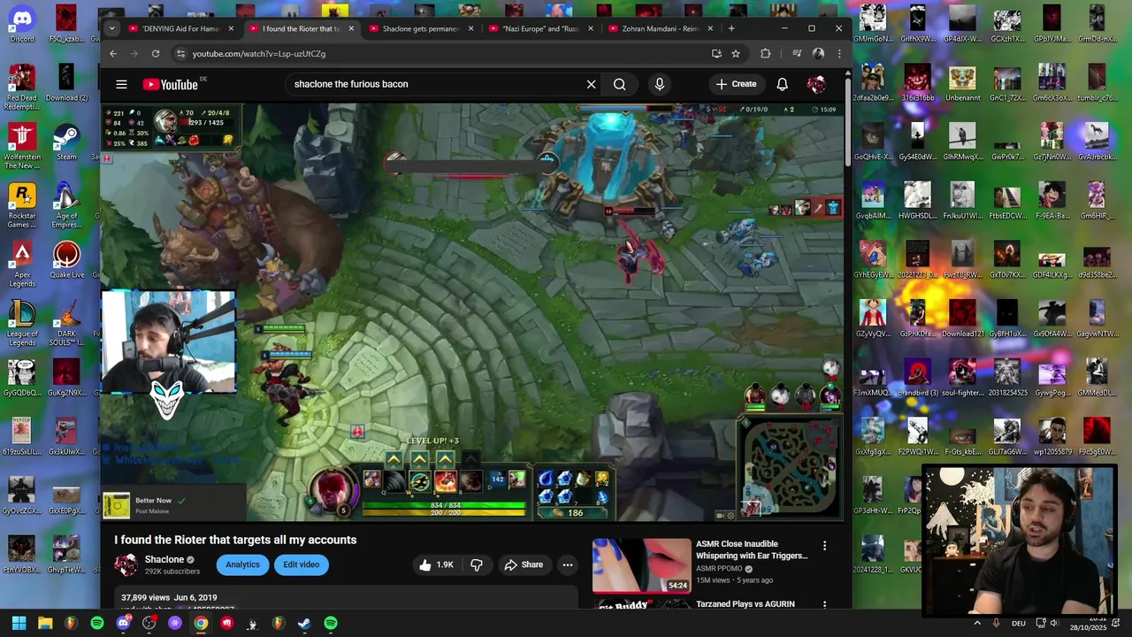
Task: Run the search with the magnifier button
Action: [x=619, y=84]
